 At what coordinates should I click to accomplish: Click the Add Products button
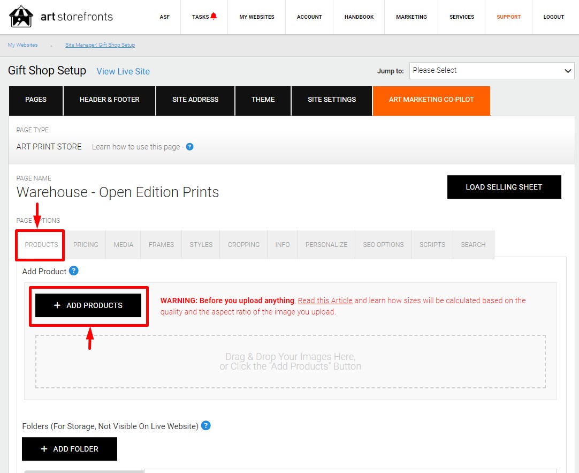(x=88, y=305)
